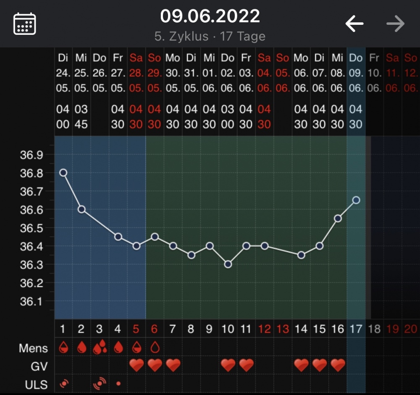420x395 pixels.
Task: Tap the greyed-out next day arrow
Action: coord(395,24)
